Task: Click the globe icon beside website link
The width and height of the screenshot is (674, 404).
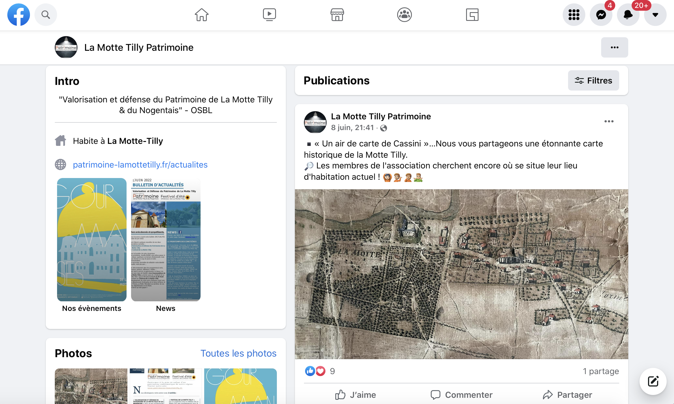Action: (60, 164)
